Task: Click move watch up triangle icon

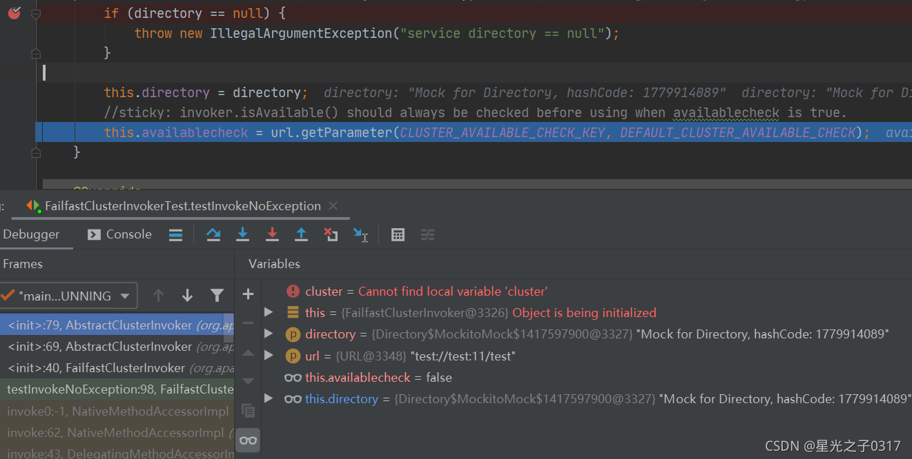Action: pyautogui.click(x=248, y=352)
